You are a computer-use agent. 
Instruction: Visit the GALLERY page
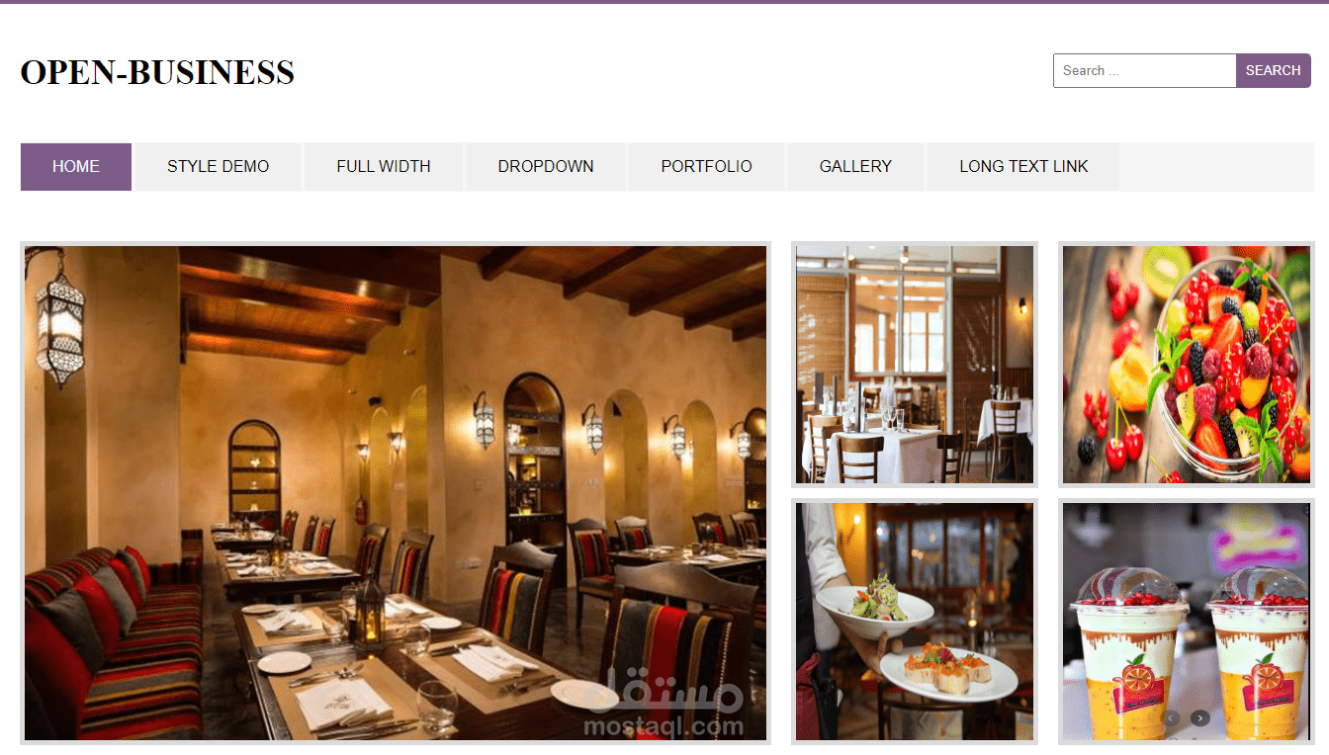(x=855, y=167)
